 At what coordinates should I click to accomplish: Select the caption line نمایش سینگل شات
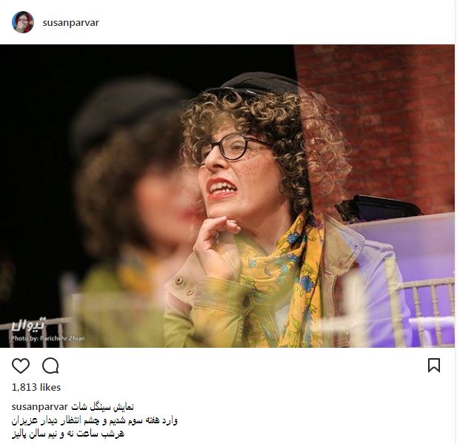tap(103, 407)
